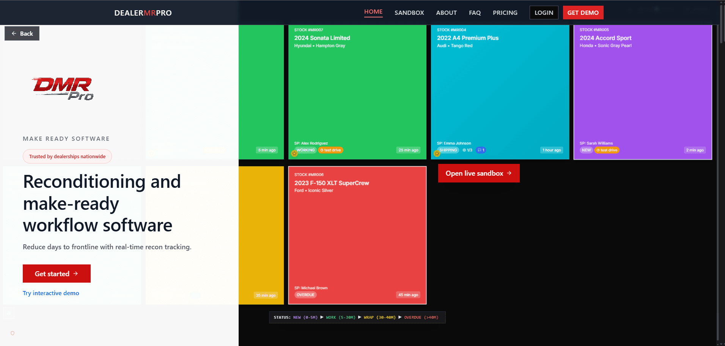Click 'STOCK #MR004' label
725x346 pixels.
pyautogui.click(x=451, y=30)
